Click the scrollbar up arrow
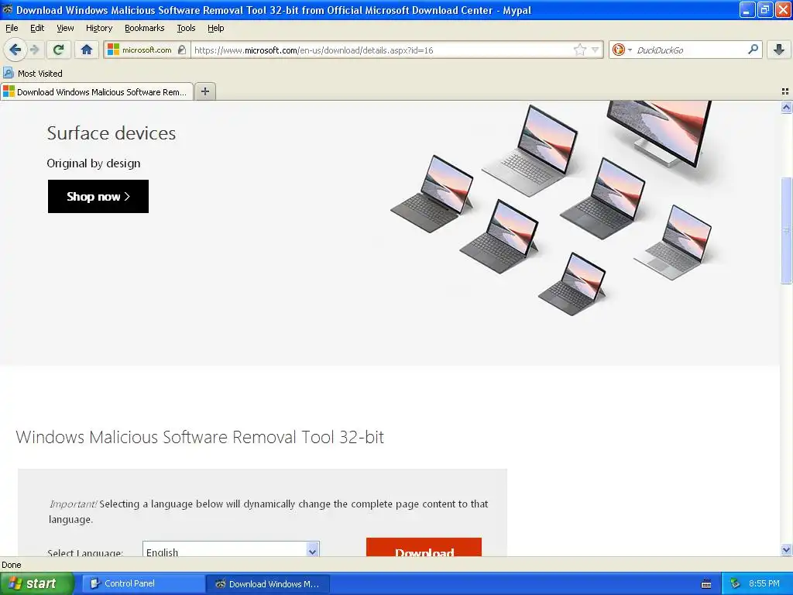The image size is (793, 595). [786, 107]
